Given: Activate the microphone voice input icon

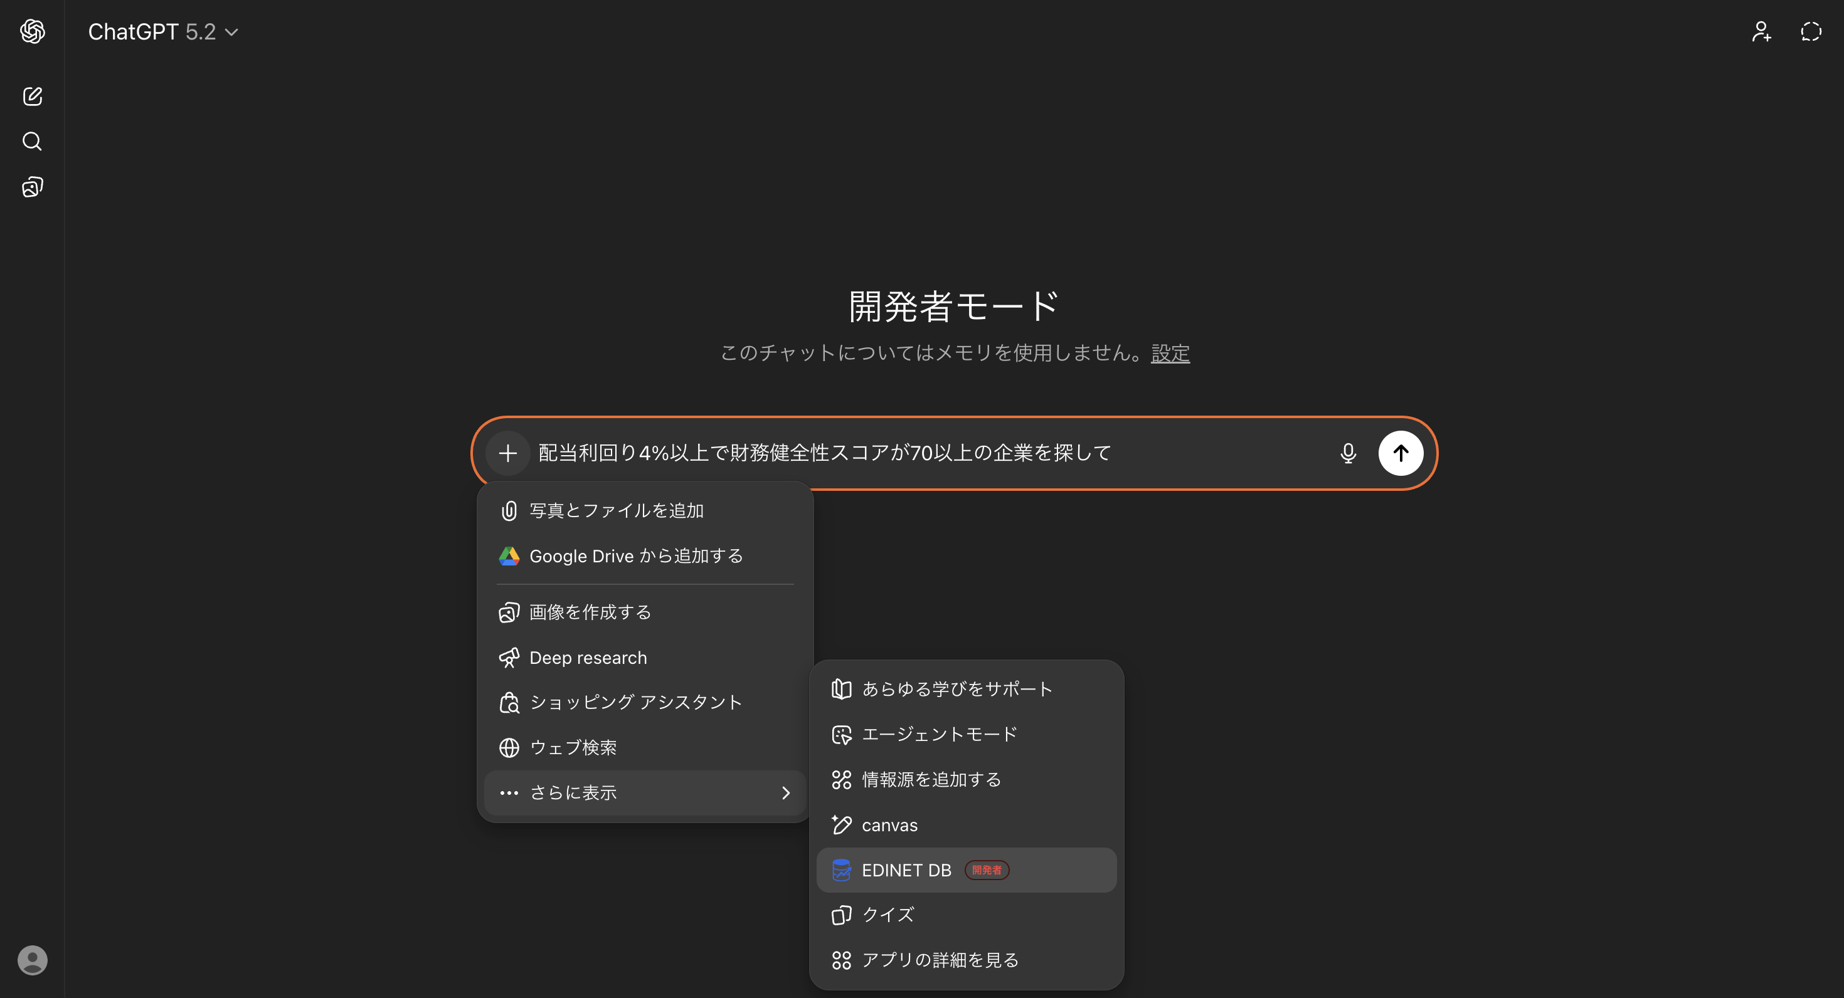Looking at the screenshot, I should 1348,453.
